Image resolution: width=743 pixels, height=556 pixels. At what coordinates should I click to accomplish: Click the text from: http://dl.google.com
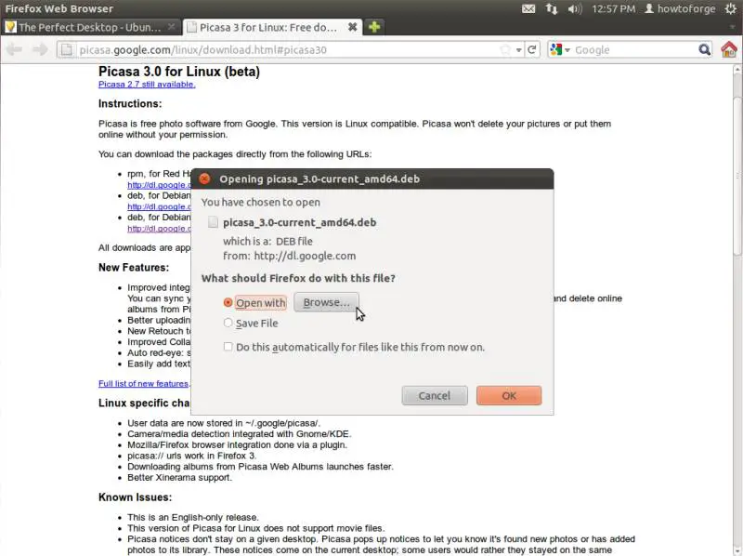tap(290, 257)
